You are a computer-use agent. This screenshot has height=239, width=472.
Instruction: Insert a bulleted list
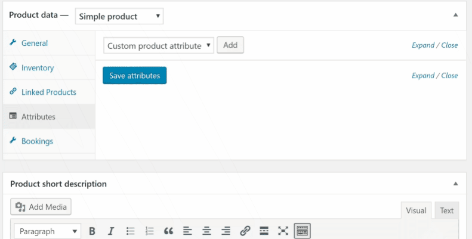pos(131,231)
